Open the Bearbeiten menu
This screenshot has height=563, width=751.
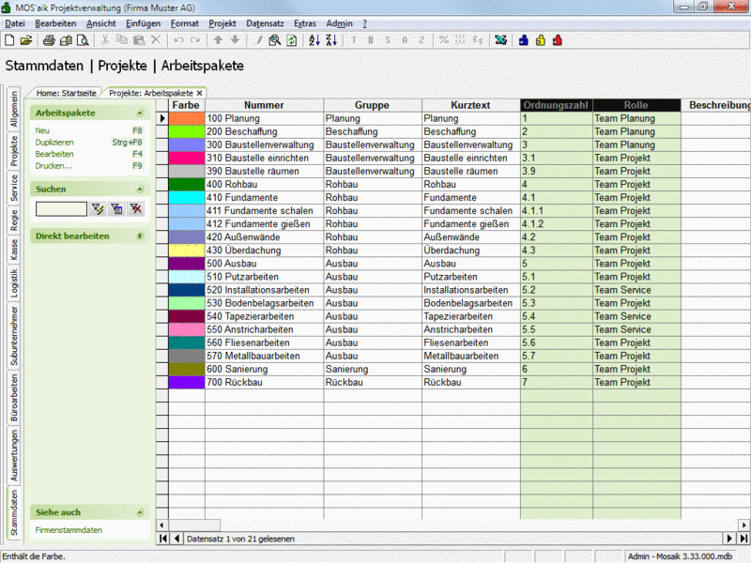(x=55, y=23)
